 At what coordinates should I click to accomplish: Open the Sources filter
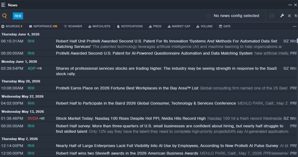[12, 26]
